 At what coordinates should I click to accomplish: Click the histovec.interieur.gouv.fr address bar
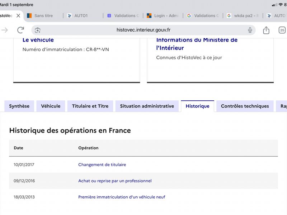coord(143,30)
